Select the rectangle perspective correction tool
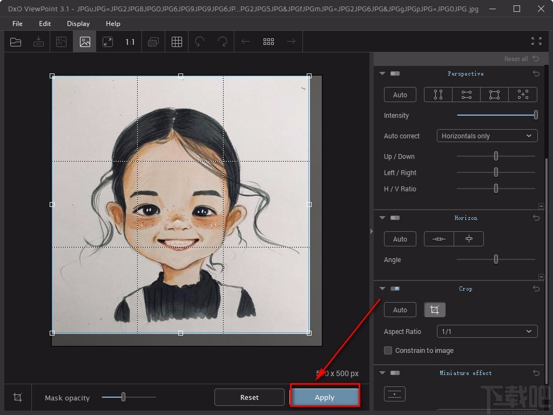Screen dimensions: 553x415 click(494, 95)
